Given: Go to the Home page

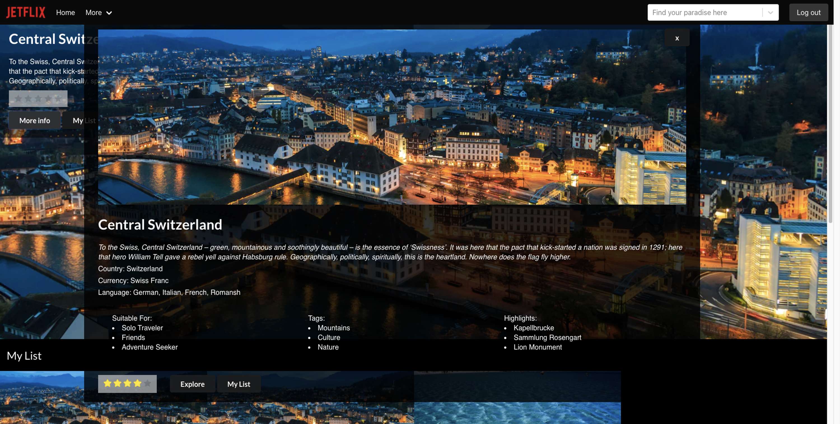Looking at the screenshot, I should coord(66,12).
